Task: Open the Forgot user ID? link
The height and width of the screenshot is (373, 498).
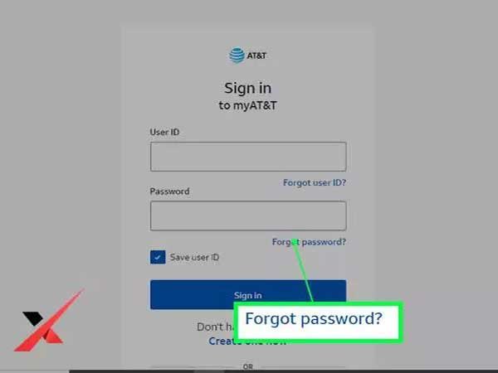Action: tap(315, 182)
